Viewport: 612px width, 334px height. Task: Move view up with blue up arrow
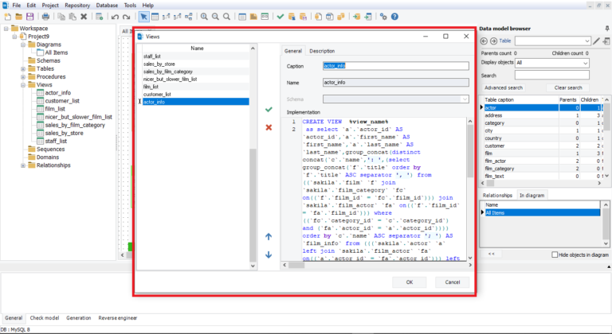coord(269,236)
